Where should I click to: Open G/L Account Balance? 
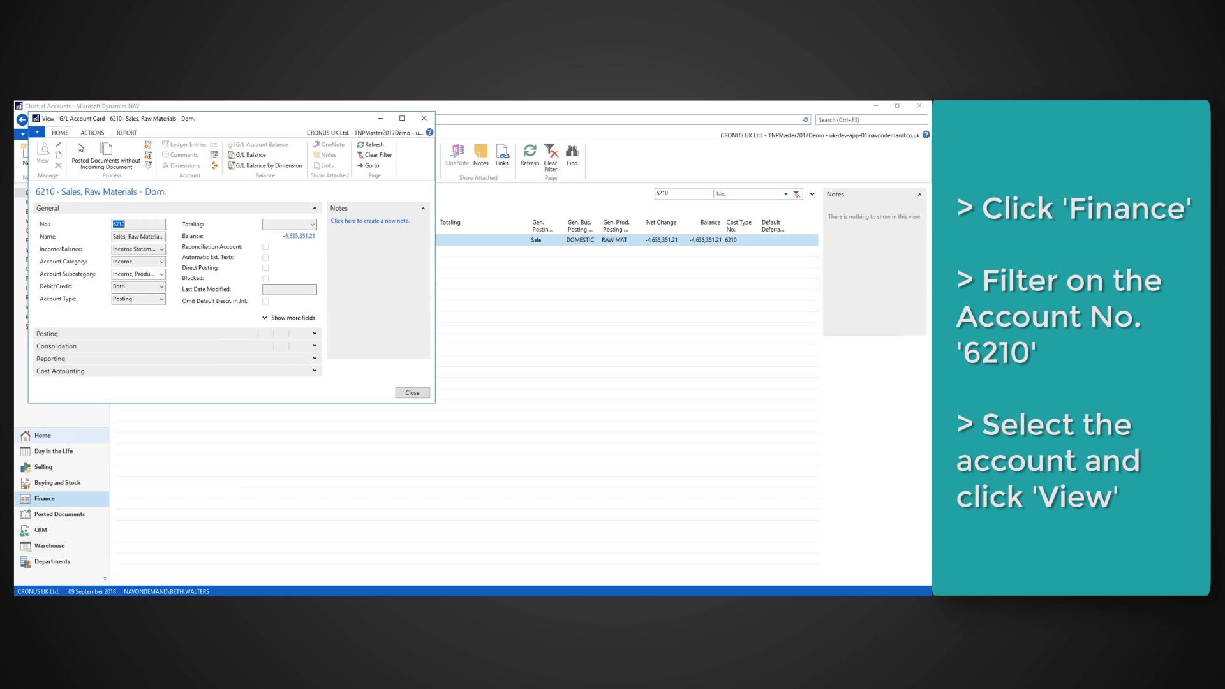tap(262, 144)
